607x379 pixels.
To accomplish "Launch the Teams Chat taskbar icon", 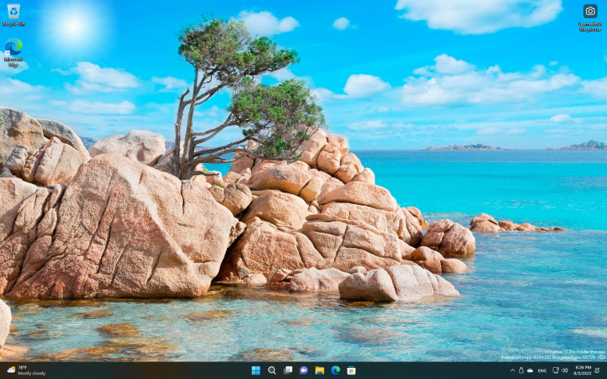I will click(303, 370).
